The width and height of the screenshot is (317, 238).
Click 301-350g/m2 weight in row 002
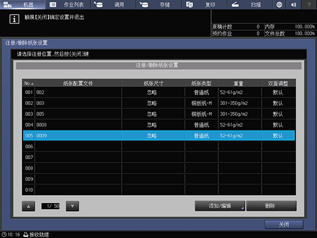click(234, 103)
